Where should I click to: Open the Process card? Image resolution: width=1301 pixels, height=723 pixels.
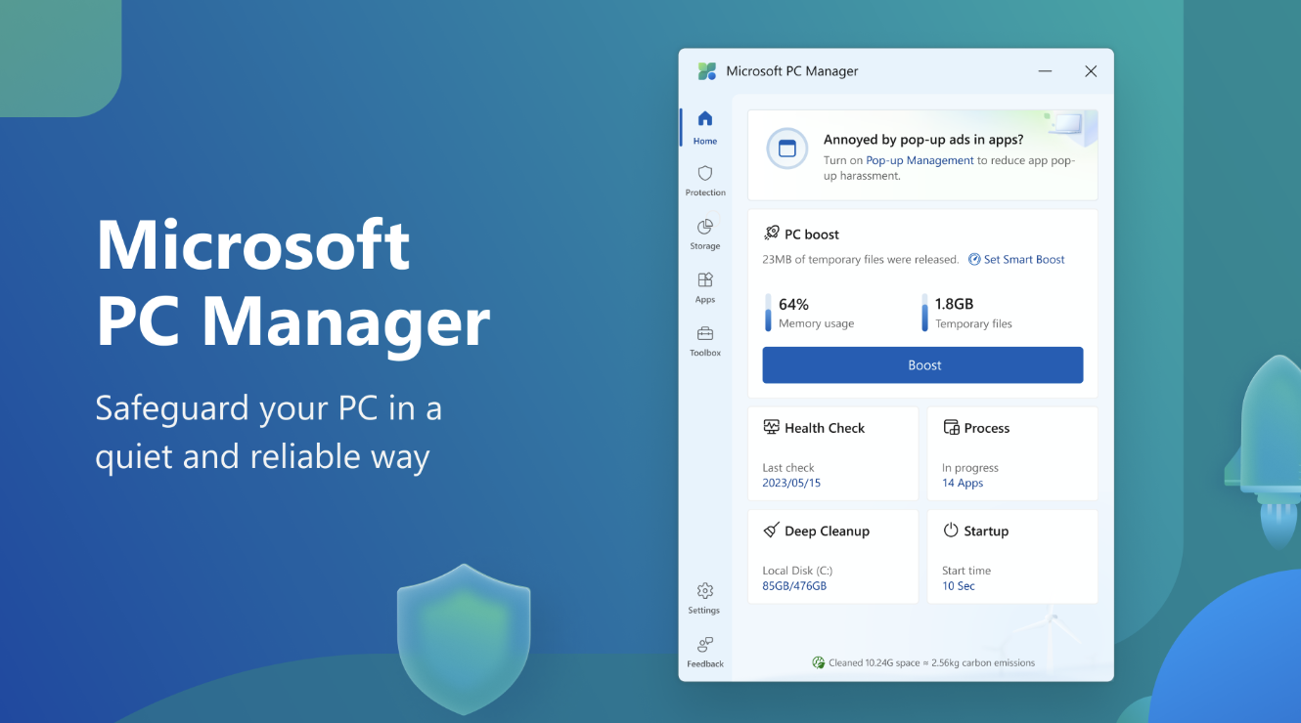click(1011, 453)
